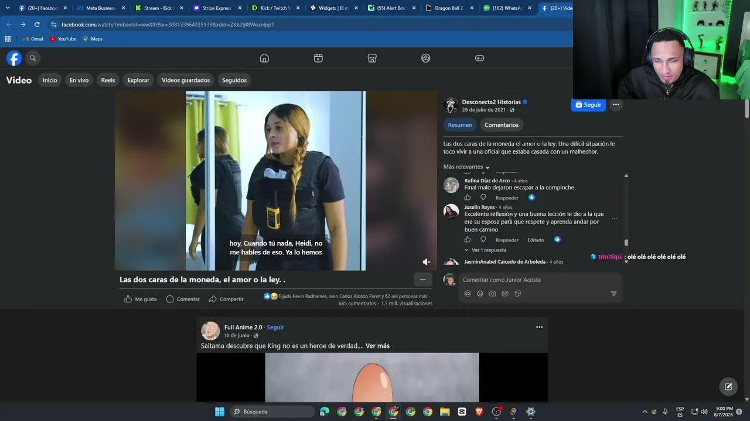Open the Groups icon in top nav
Screen dimensions: 750x421
pyautogui.click(x=426, y=58)
